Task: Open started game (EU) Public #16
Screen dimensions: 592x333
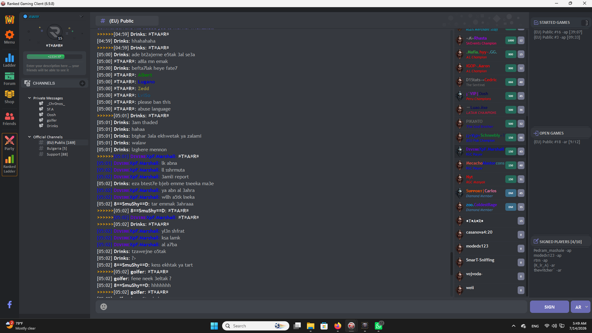Action: pos(557,32)
